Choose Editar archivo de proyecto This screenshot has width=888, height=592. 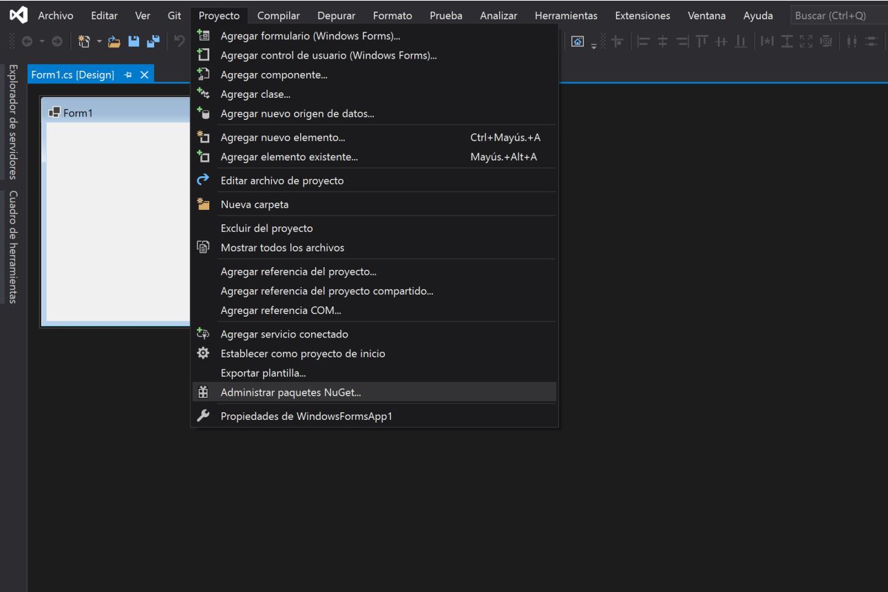click(374, 180)
